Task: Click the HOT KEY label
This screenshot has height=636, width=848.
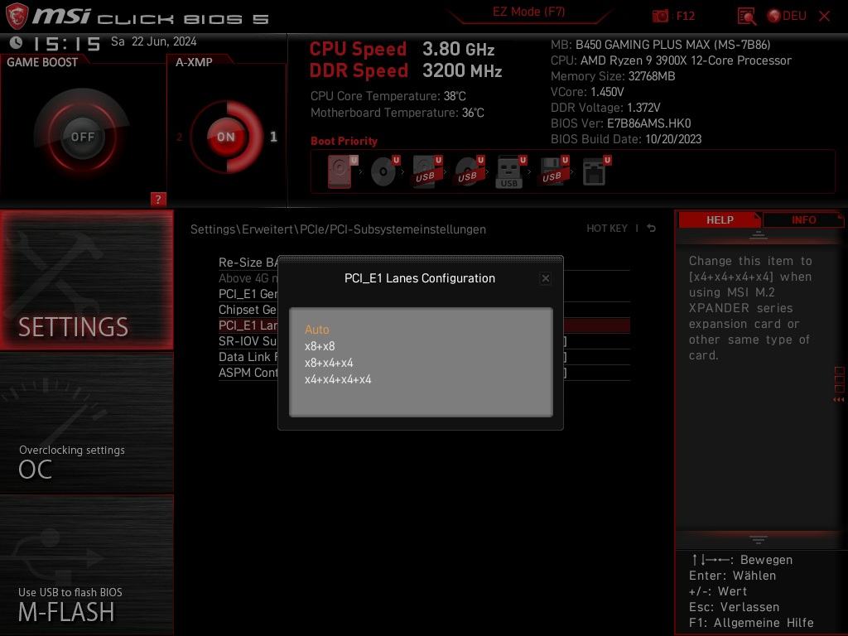Action: pyautogui.click(x=607, y=229)
